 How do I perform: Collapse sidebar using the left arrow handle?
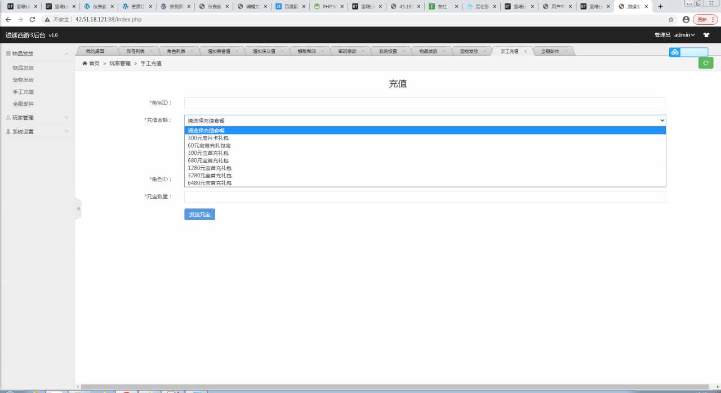(78, 209)
